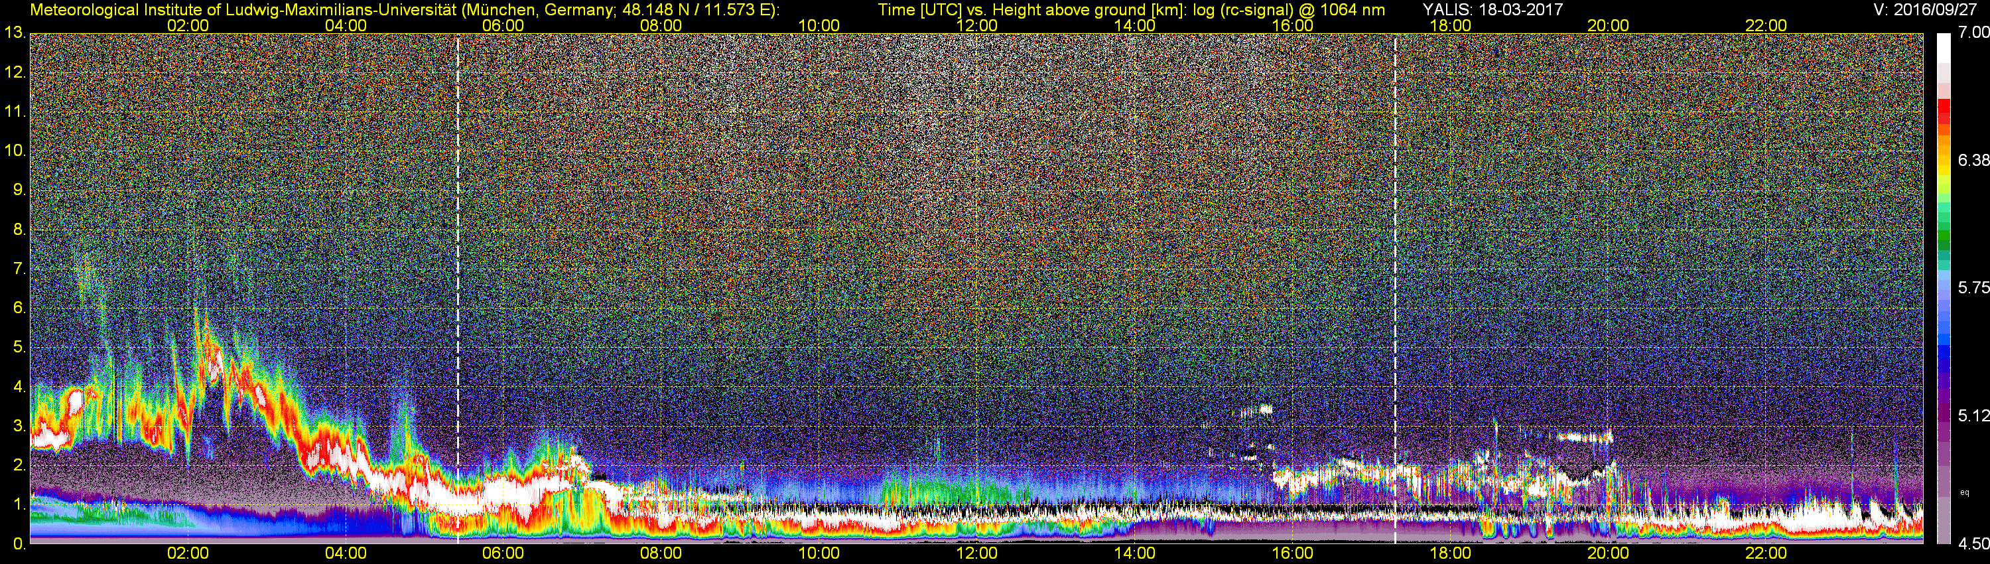Click the 22:00 label on the lower time axis
1990x564 pixels.
click(1766, 553)
